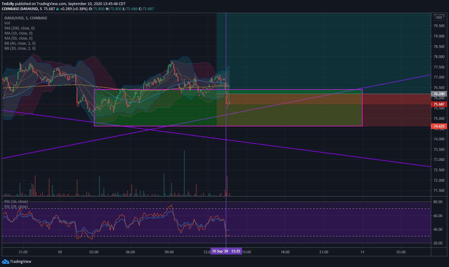Click the 20.00 RSI axis label

click(438, 243)
